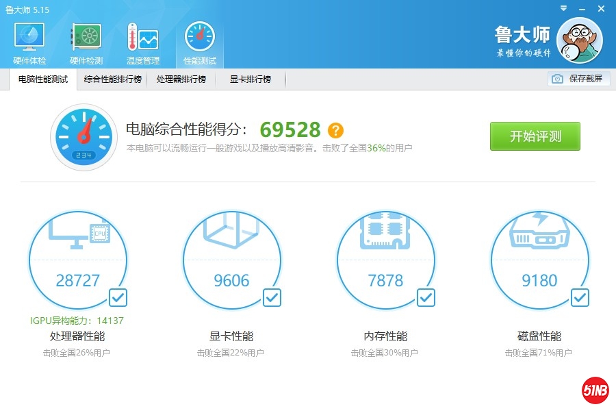Screen dimensions: 616x411
Task: Click the orange question mark beside the score
Action: [335, 130]
